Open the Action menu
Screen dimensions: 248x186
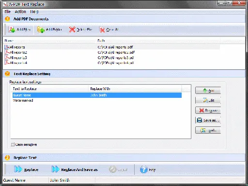click(20, 12)
